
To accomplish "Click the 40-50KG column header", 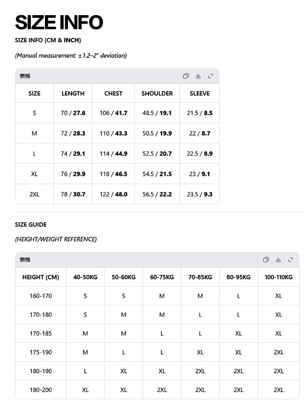I will 85,277.
